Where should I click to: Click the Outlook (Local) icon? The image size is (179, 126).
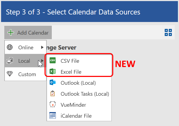53,83
